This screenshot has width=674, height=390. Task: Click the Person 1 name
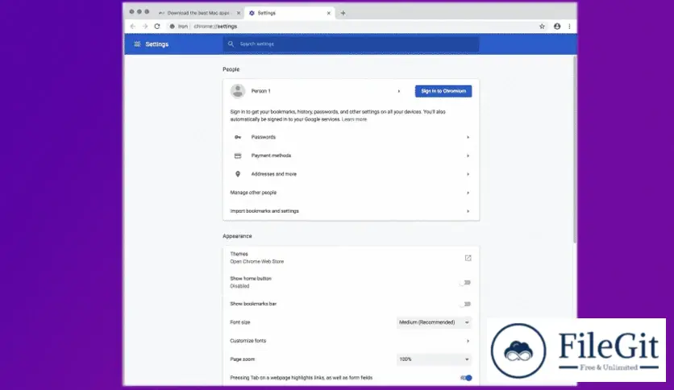(x=261, y=91)
